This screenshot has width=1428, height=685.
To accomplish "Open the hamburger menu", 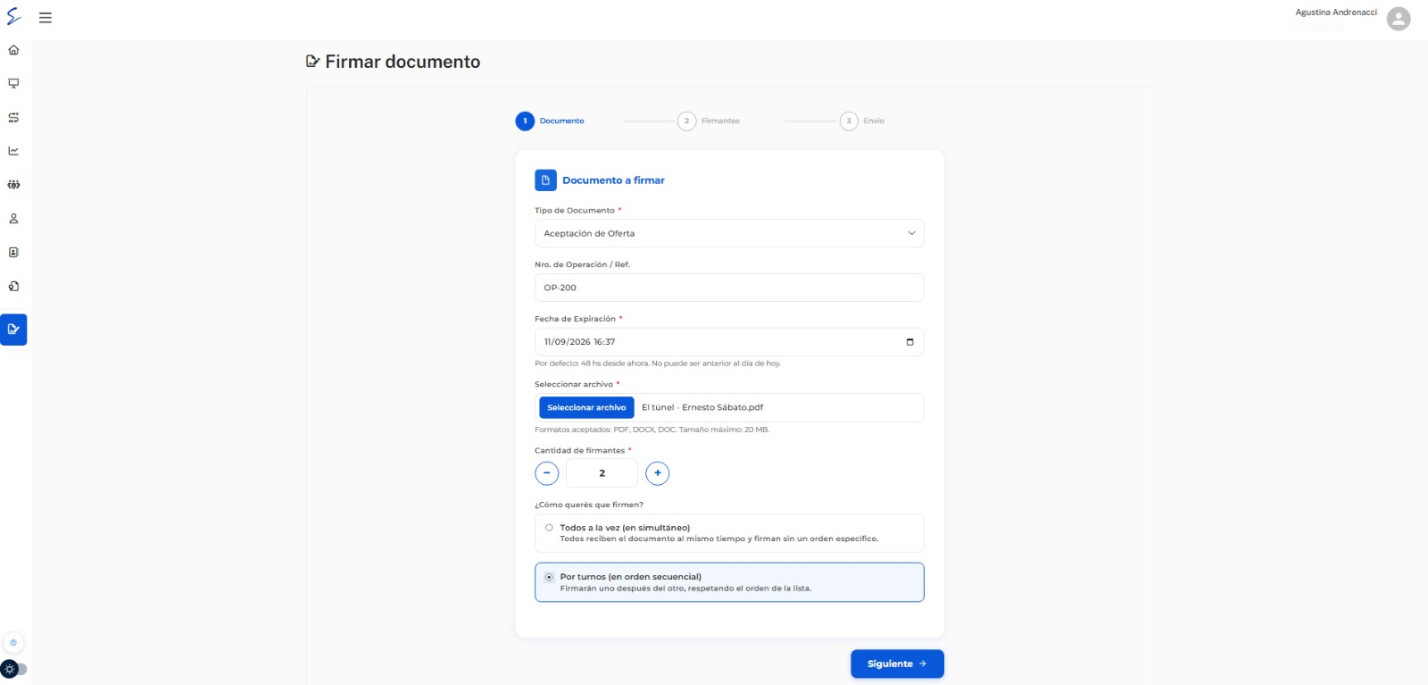I will (46, 18).
